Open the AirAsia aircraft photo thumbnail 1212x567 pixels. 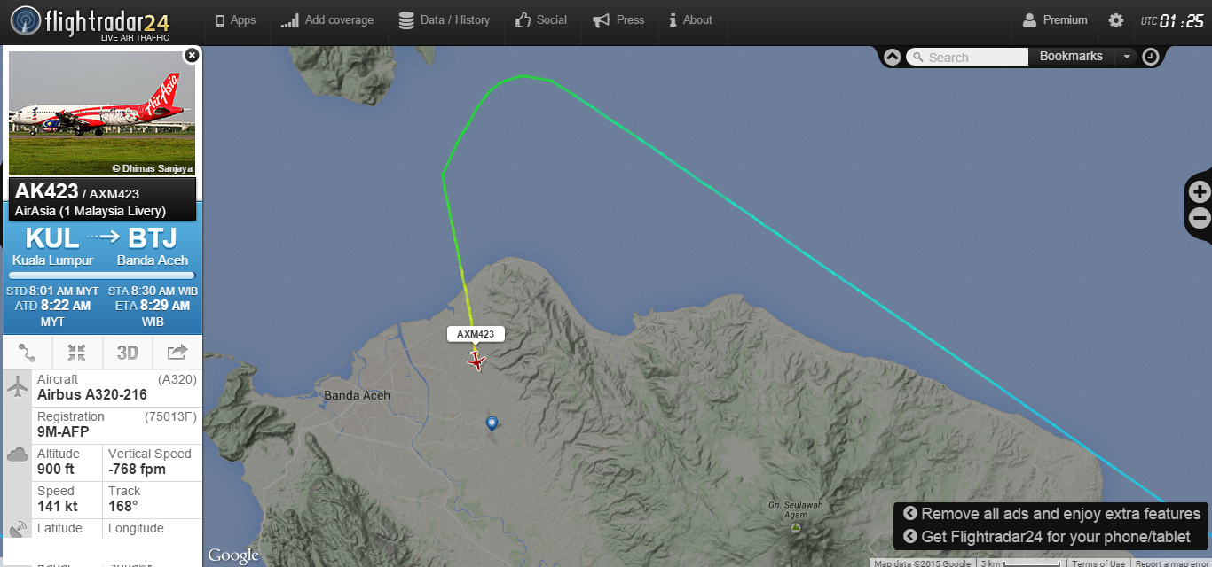click(x=102, y=113)
